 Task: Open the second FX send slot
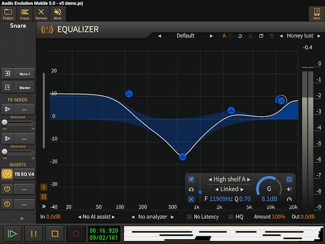click(24, 139)
